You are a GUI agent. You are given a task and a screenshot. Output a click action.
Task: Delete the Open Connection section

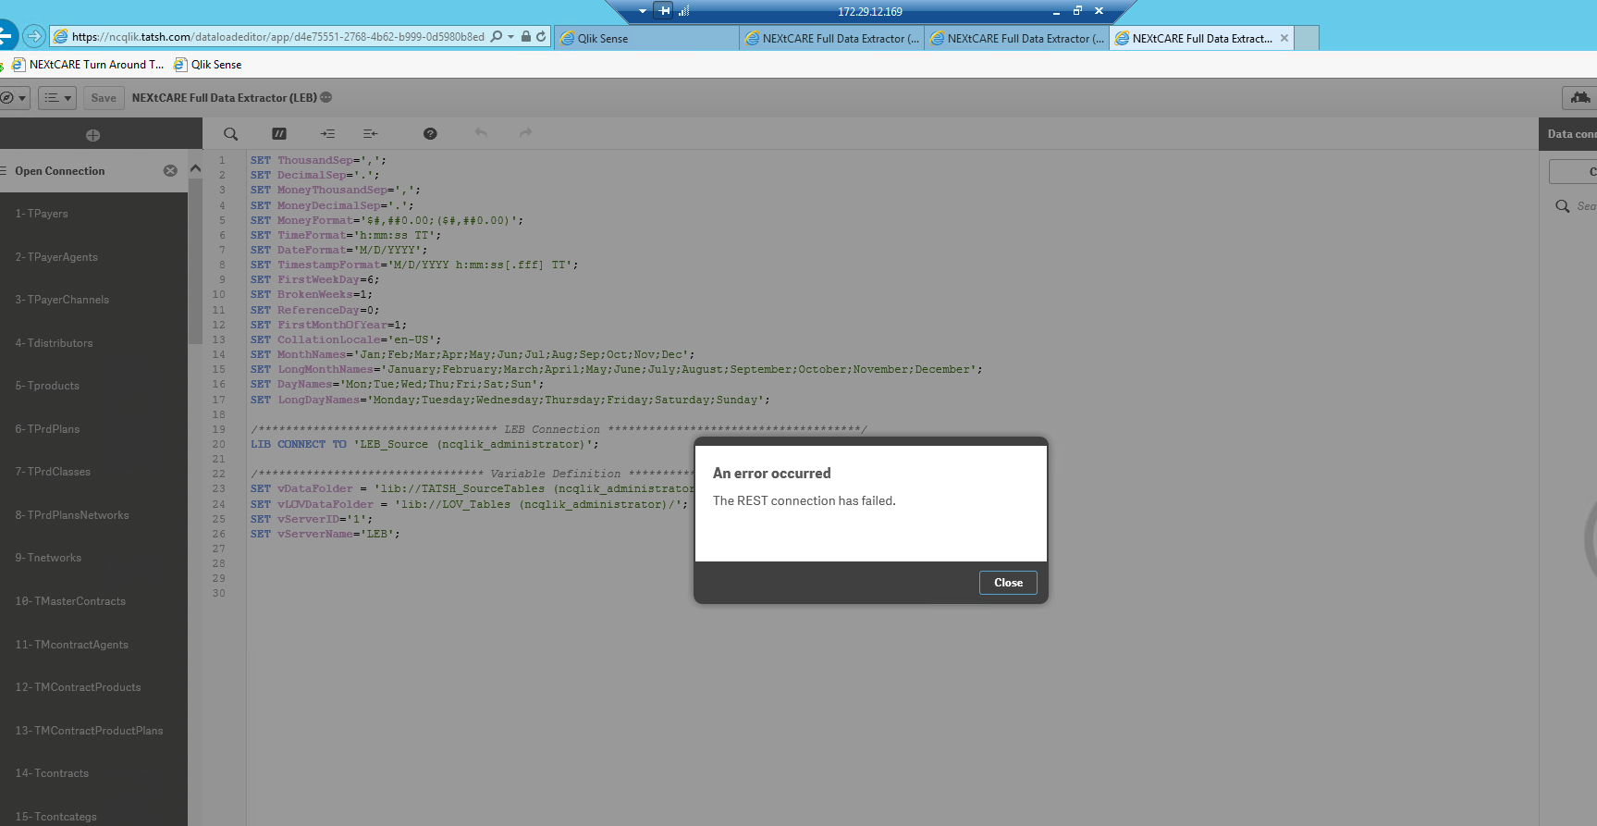(x=170, y=171)
